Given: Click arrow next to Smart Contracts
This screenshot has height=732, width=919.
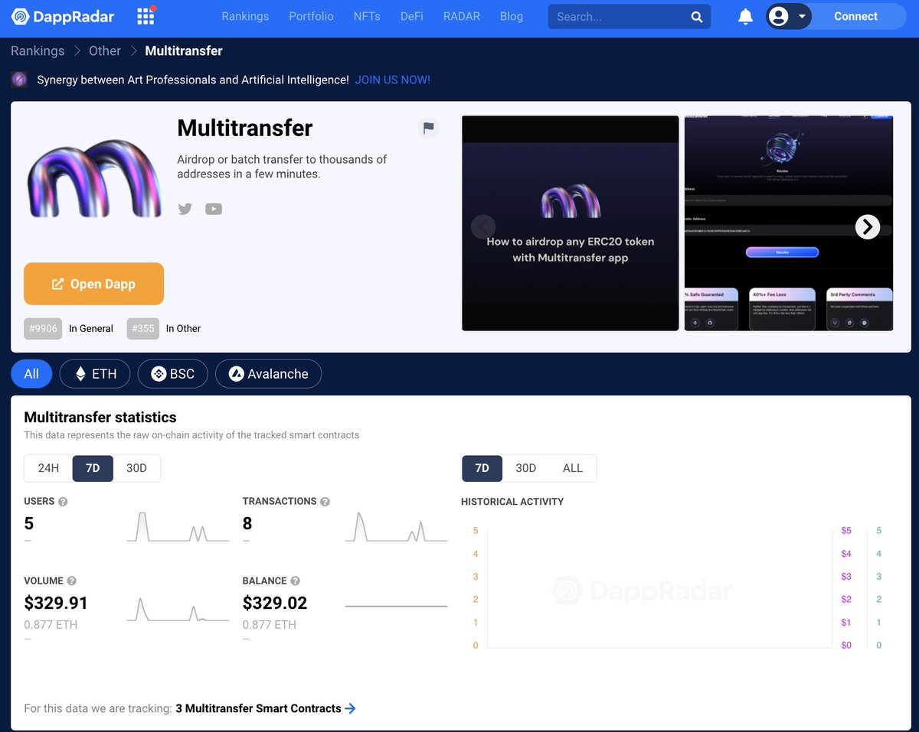Looking at the screenshot, I should coord(350,708).
